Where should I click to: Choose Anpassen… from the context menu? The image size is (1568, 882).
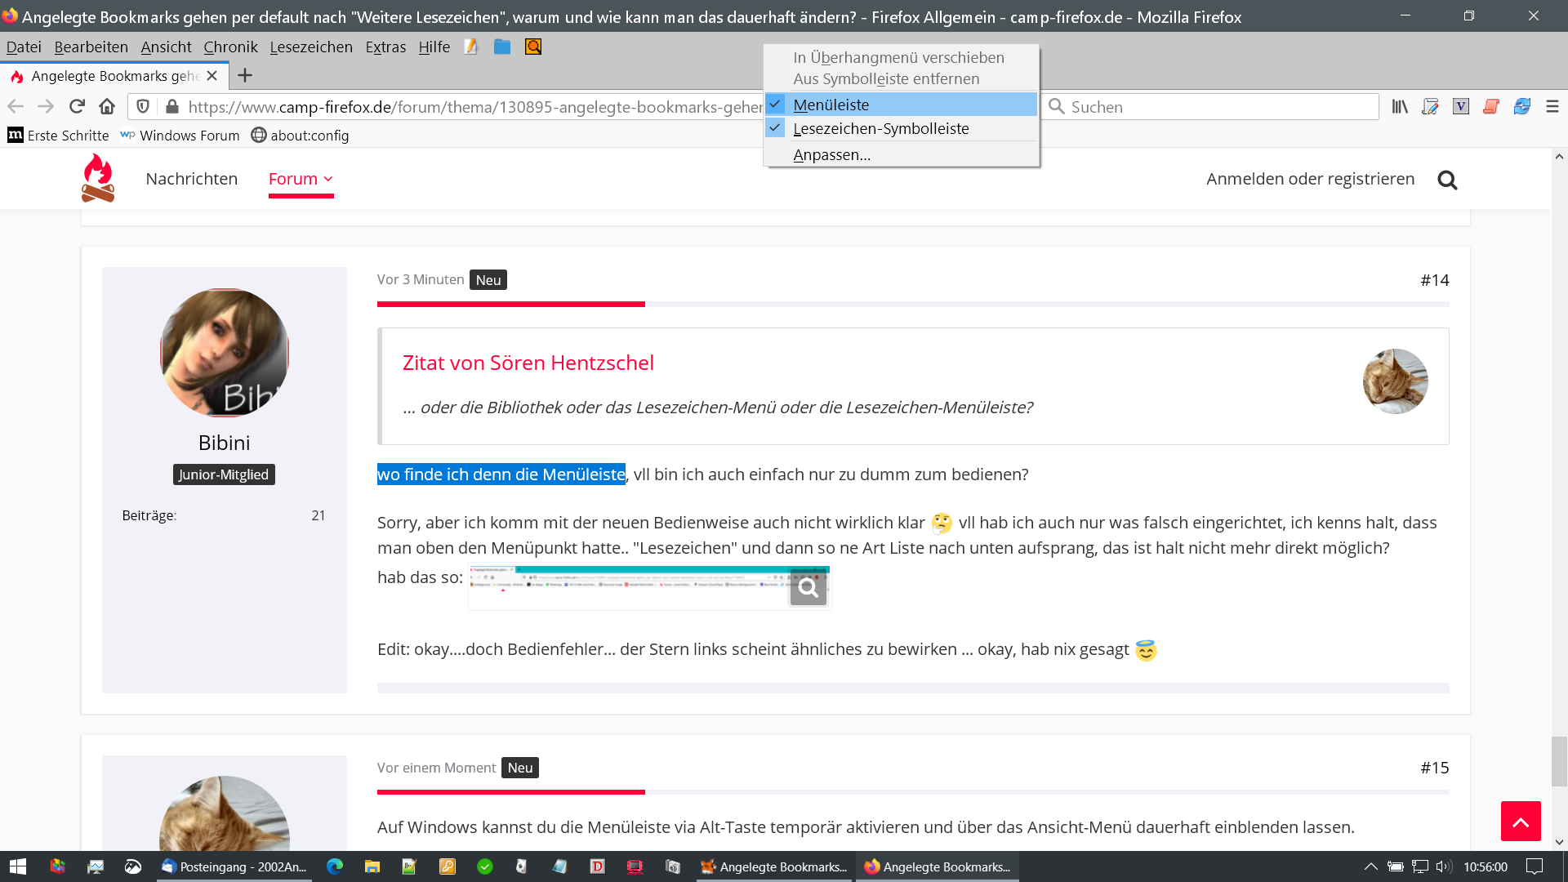(x=831, y=154)
